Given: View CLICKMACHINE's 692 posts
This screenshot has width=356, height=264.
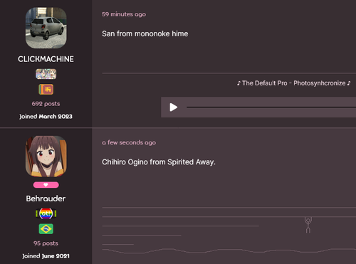Looking at the screenshot, I should point(46,104).
